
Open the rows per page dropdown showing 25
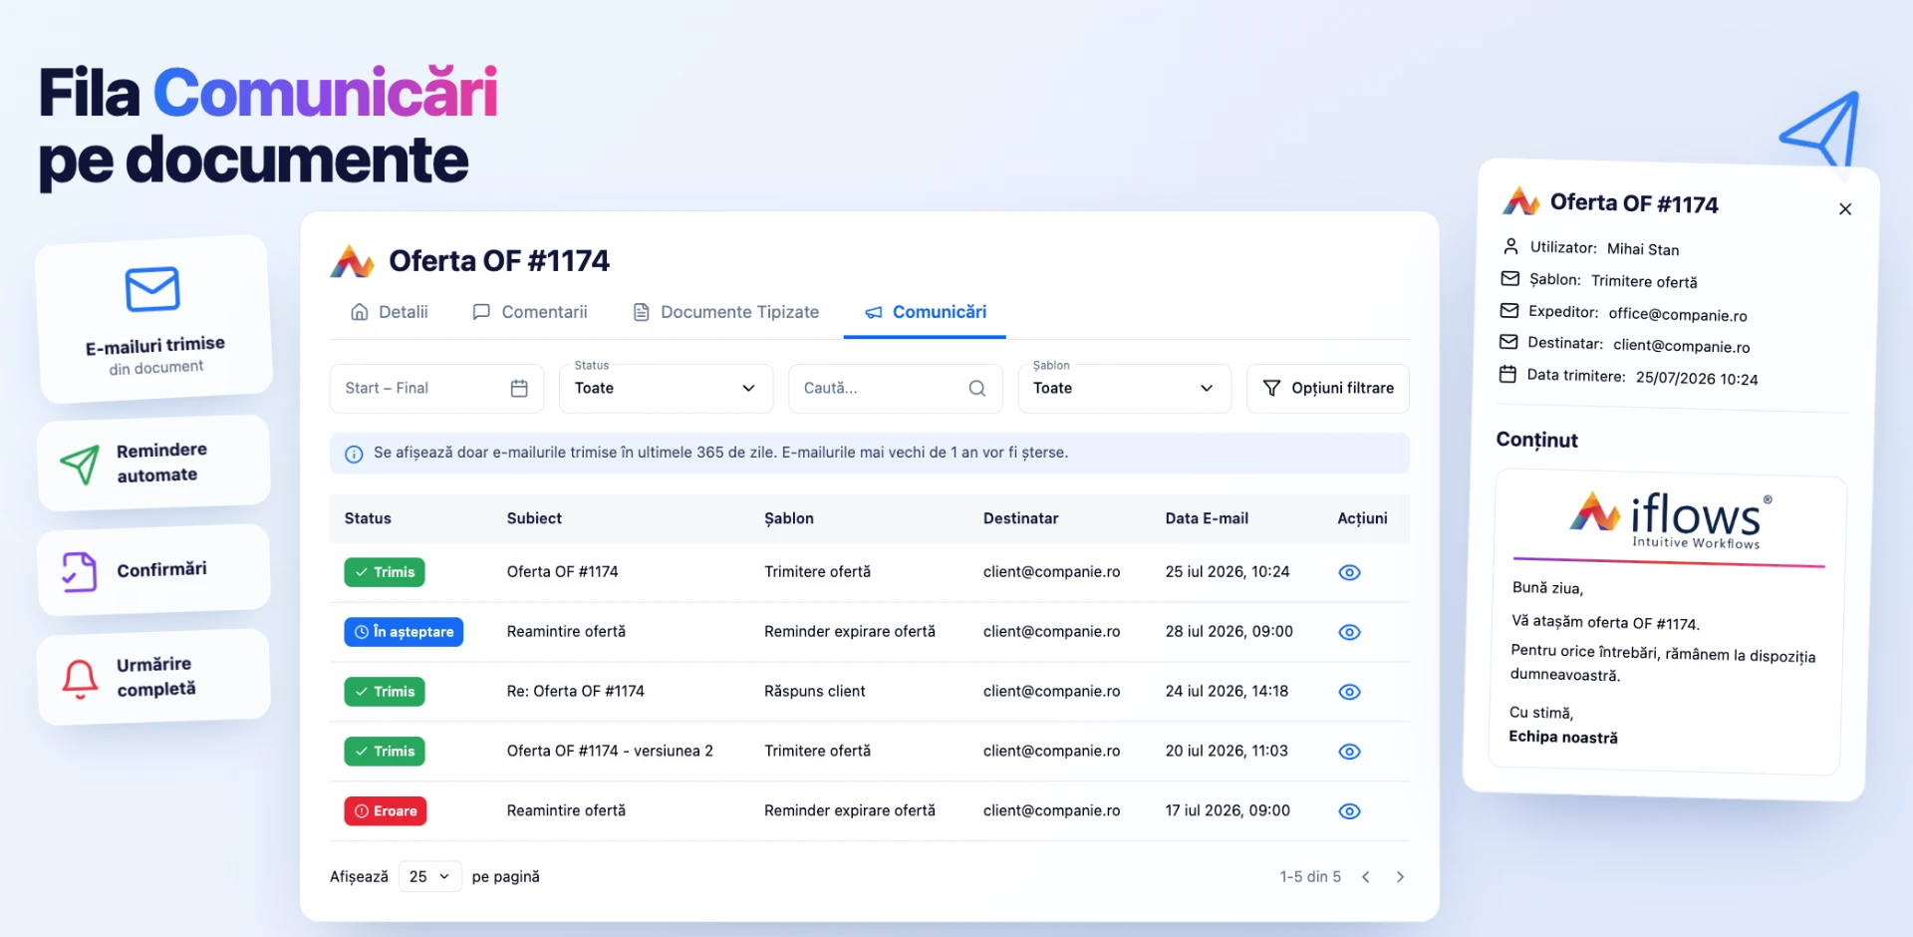[429, 876]
